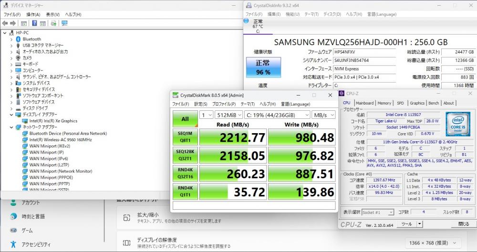Click the status text box below CrystalDiskMark results
This screenshot has height=252, width=477.
[x=254, y=205]
